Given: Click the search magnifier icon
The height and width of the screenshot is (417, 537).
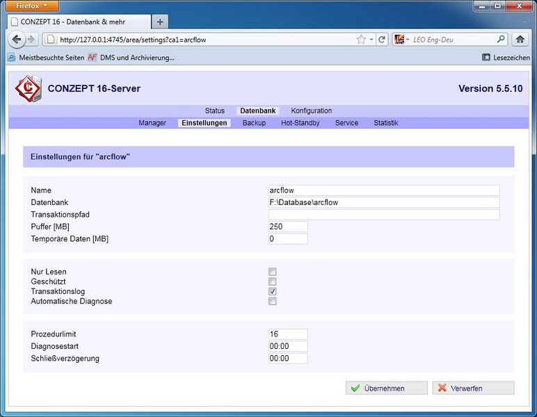Looking at the screenshot, I should click(x=501, y=39).
